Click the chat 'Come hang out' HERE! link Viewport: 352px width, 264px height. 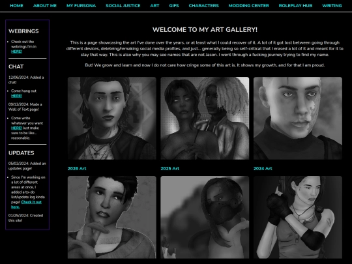coord(16,96)
